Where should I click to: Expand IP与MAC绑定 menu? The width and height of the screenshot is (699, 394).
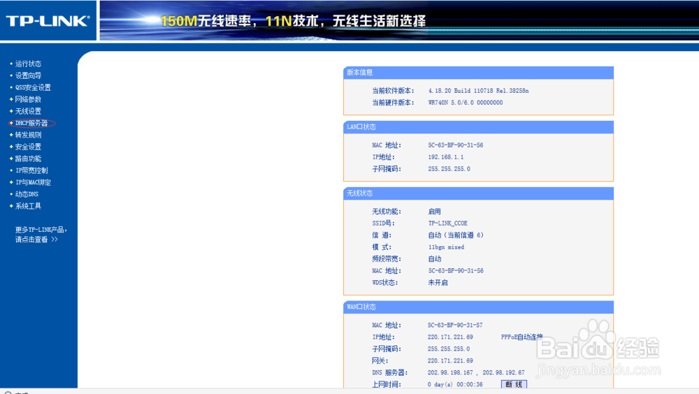point(33,182)
